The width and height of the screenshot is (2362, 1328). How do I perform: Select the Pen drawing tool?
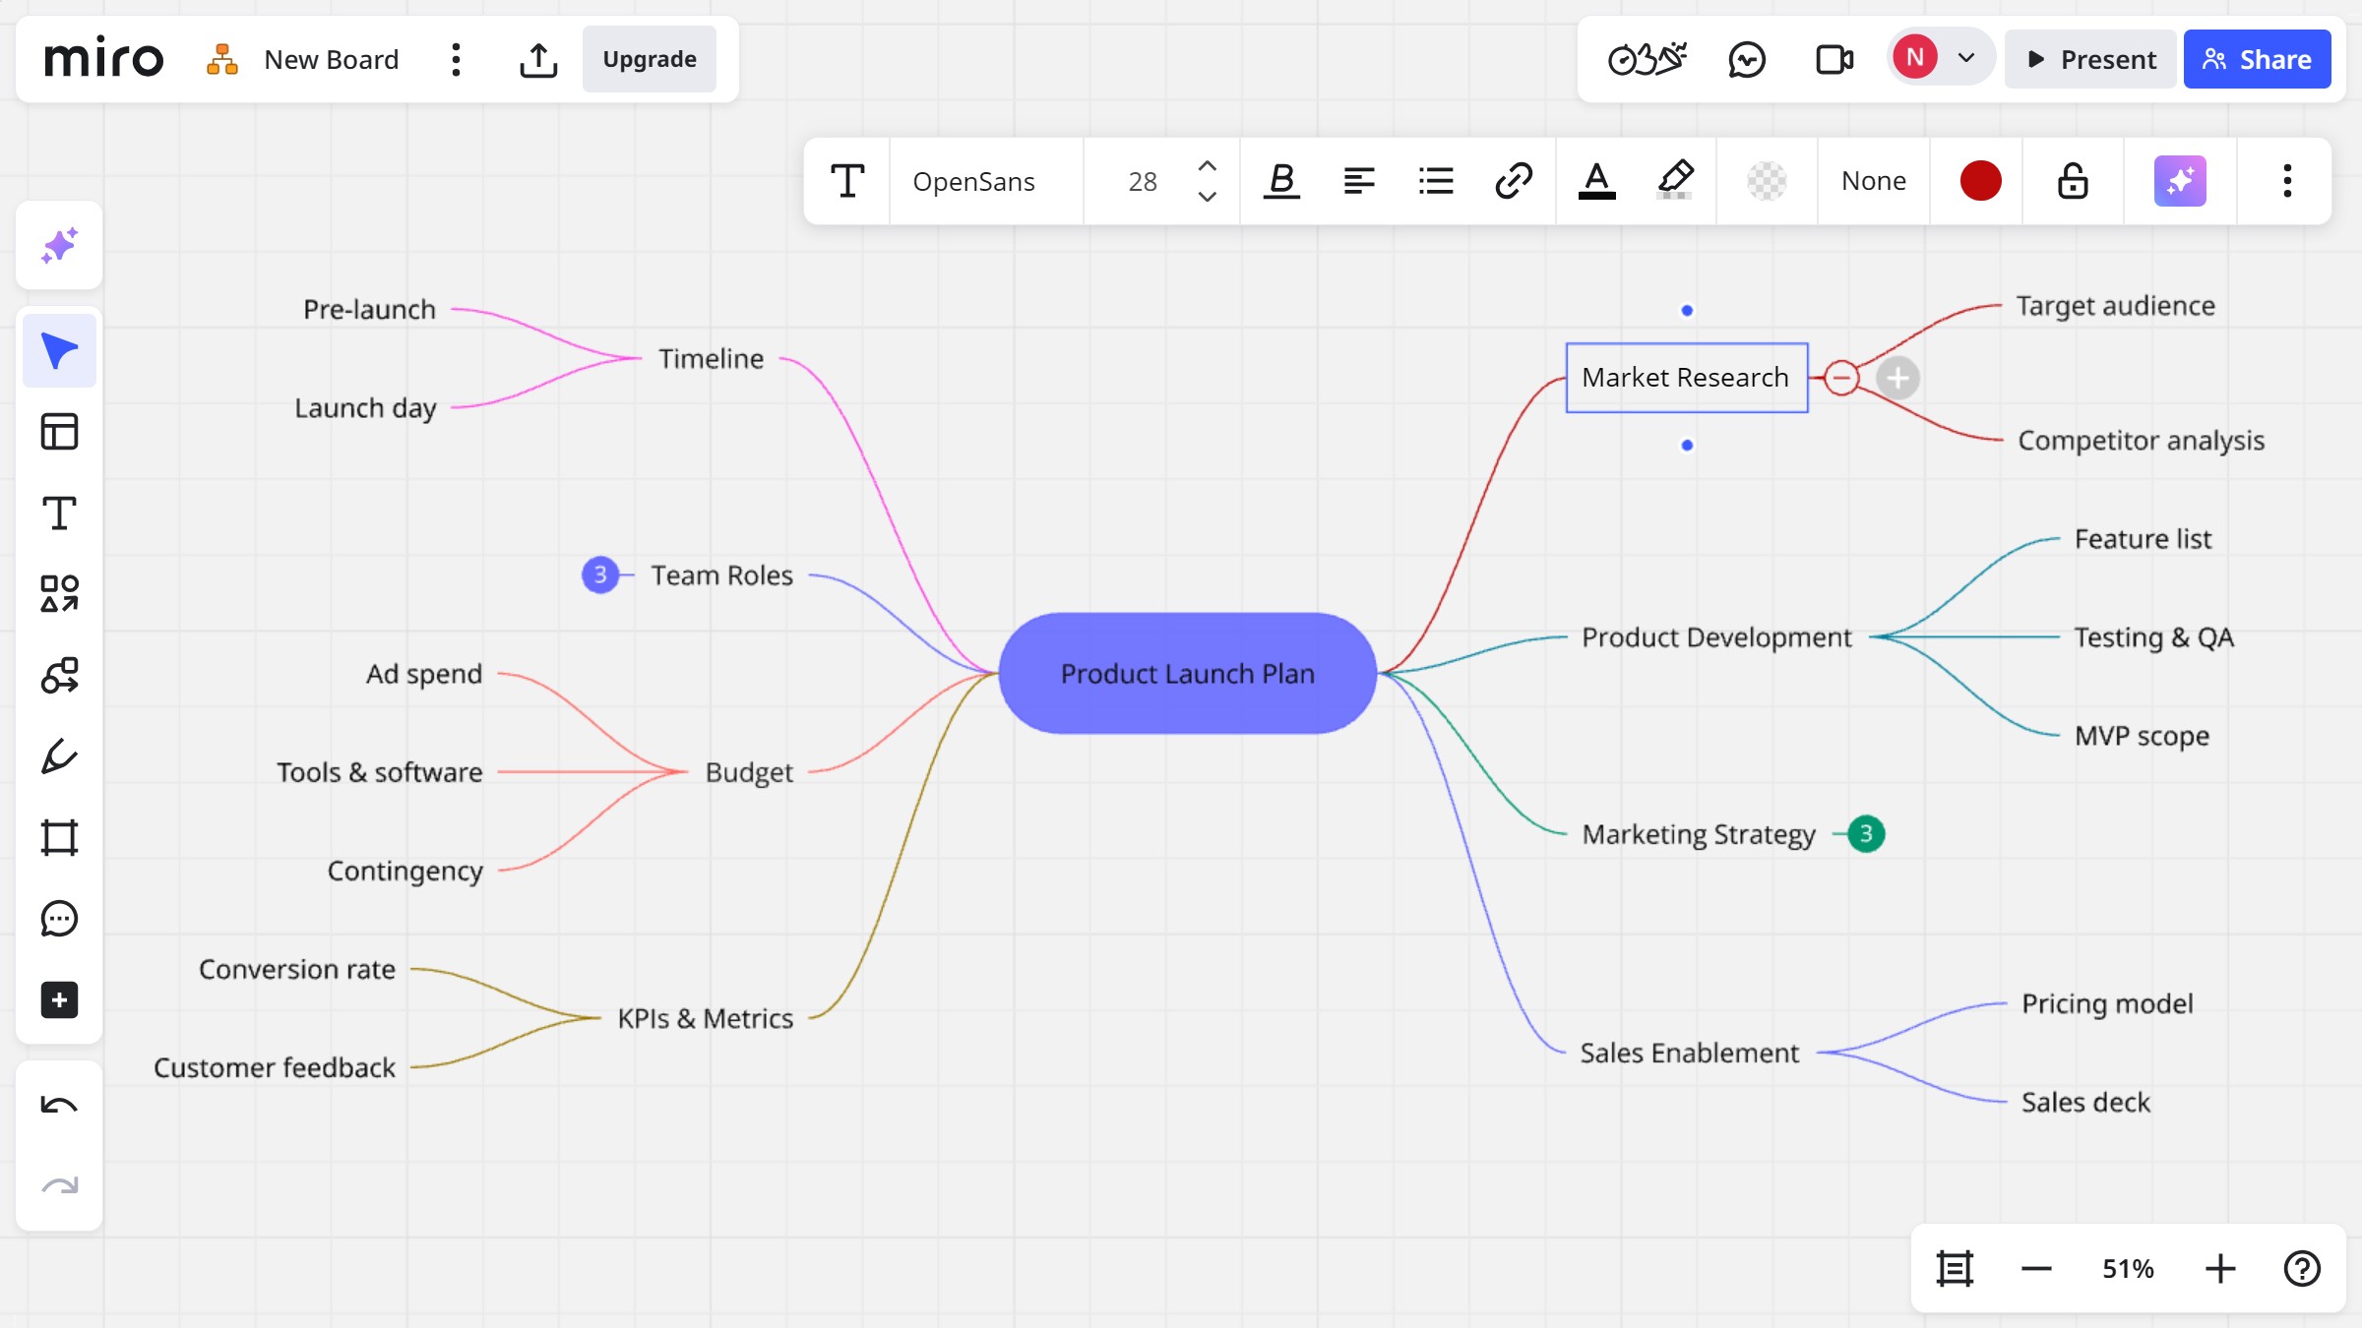click(59, 756)
